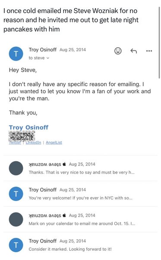
Task: Expand the 'to steve' recipient details chevron
Action: pyautogui.click(x=48, y=58)
